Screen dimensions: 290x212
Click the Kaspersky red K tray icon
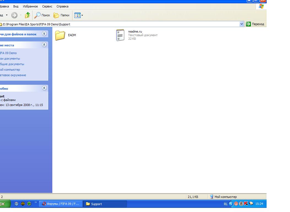coord(246,204)
